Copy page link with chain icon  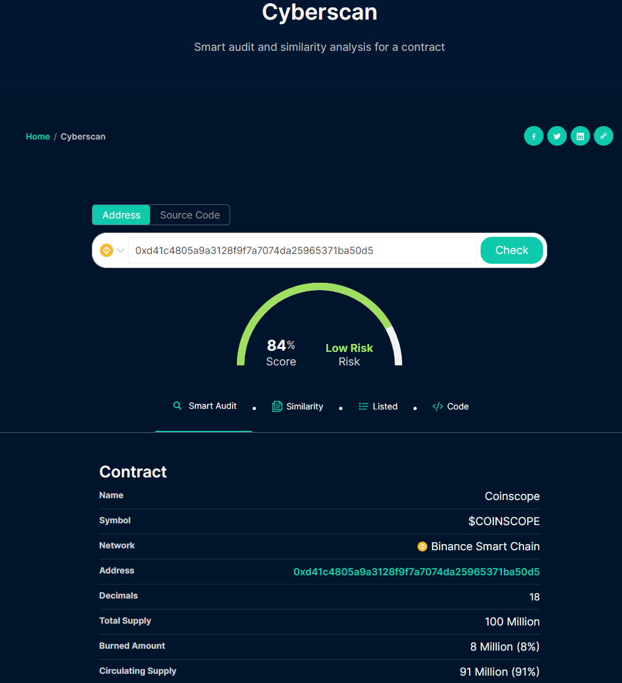[603, 136]
